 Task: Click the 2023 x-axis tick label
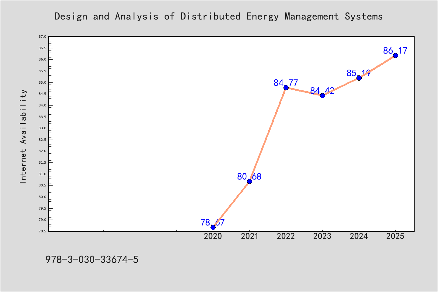click(x=322, y=236)
